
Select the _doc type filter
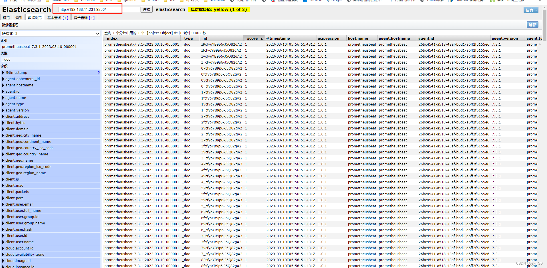click(51, 59)
